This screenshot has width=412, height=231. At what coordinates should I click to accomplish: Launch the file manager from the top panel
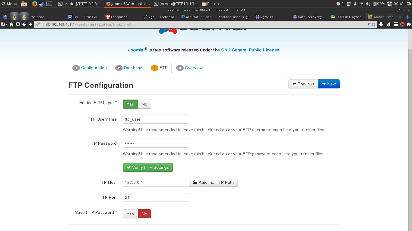[24, 4]
